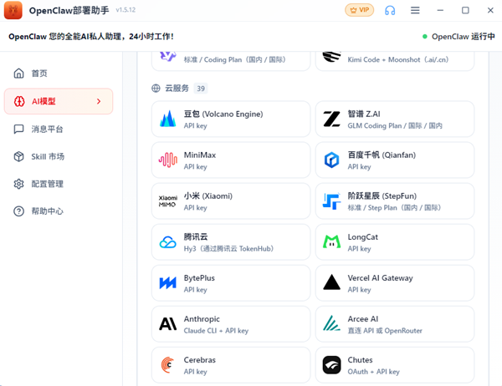Open the 配置管理 sidebar item
The height and width of the screenshot is (386, 502).
click(59, 184)
